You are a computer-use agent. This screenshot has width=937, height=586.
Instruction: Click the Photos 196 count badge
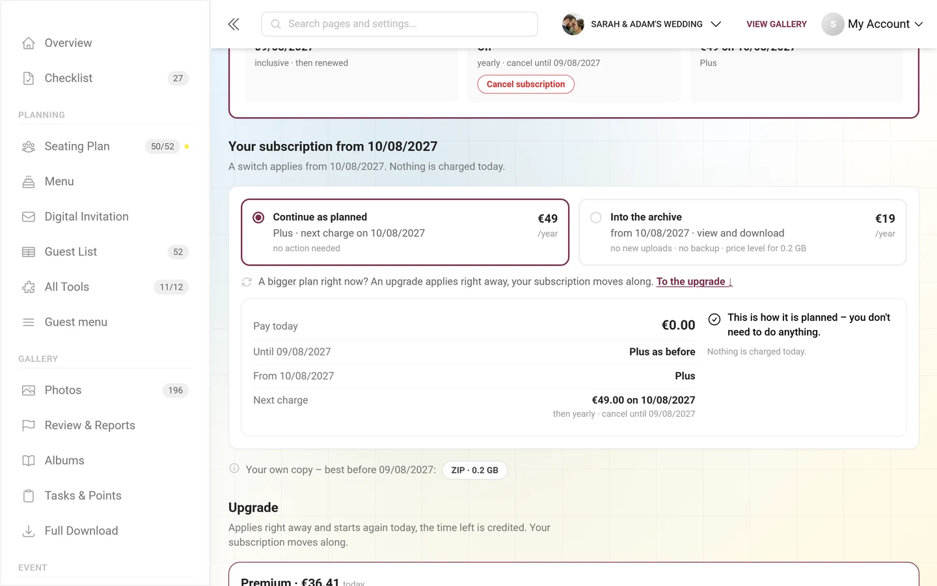coord(176,391)
